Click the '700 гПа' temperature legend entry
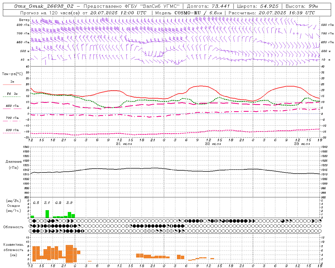Viewport: 335px width, 268px height. (x=12, y=118)
